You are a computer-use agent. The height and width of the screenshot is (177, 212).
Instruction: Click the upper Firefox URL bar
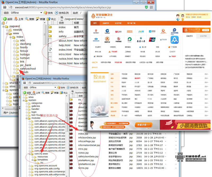[79, 7]
